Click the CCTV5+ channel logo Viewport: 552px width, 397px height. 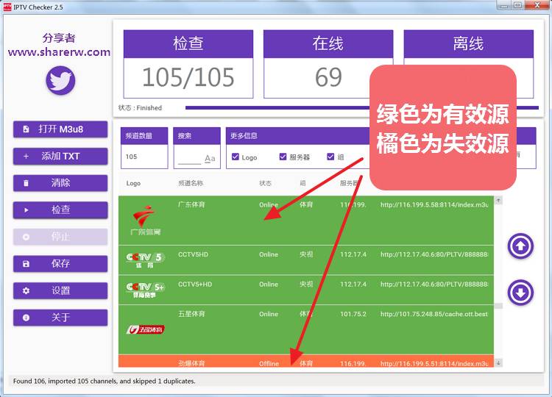(x=145, y=290)
